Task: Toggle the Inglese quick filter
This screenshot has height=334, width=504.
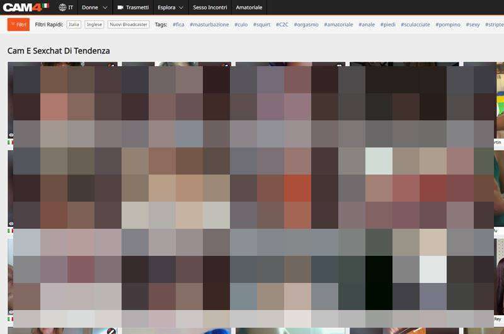Action: point(94,25)
